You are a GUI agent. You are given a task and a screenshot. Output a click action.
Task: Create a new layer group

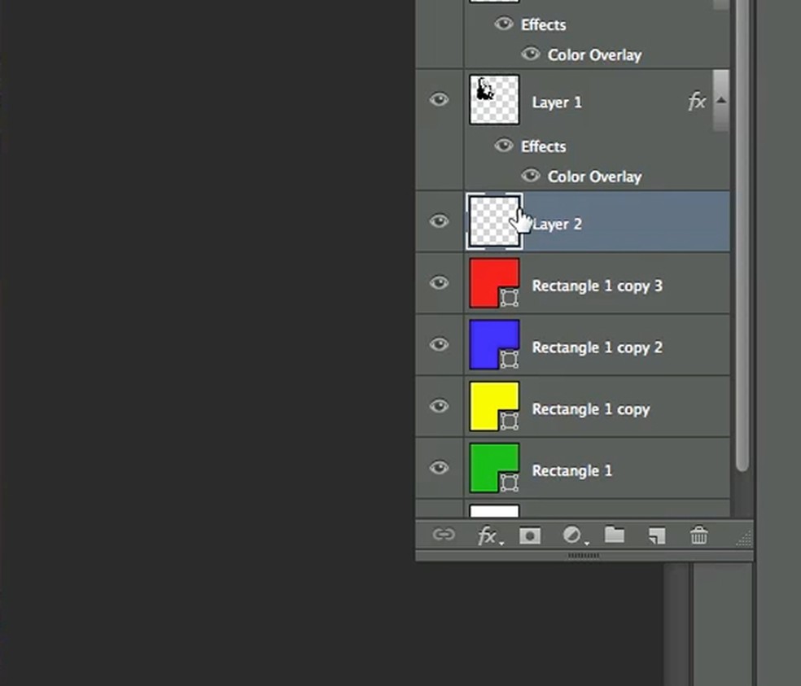(x=615, y=535)
